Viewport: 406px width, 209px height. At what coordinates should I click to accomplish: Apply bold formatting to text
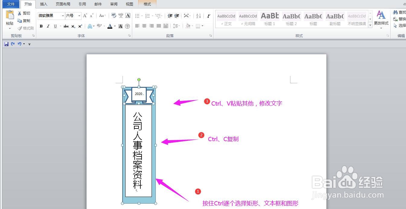point(41,26)
